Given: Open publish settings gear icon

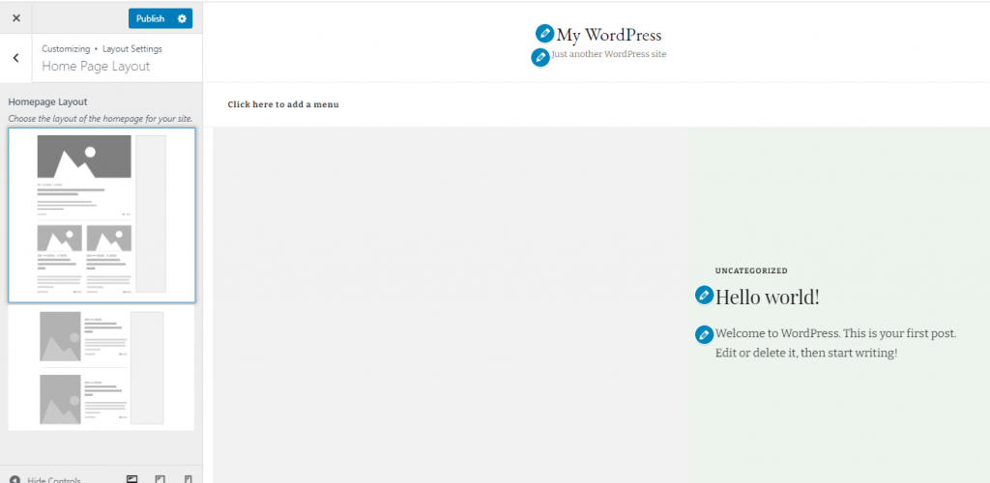Looking at the screenshot, I should coord(183,18).
